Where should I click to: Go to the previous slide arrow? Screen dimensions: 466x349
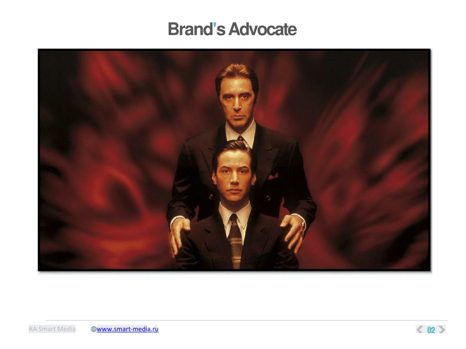[420, 329]
